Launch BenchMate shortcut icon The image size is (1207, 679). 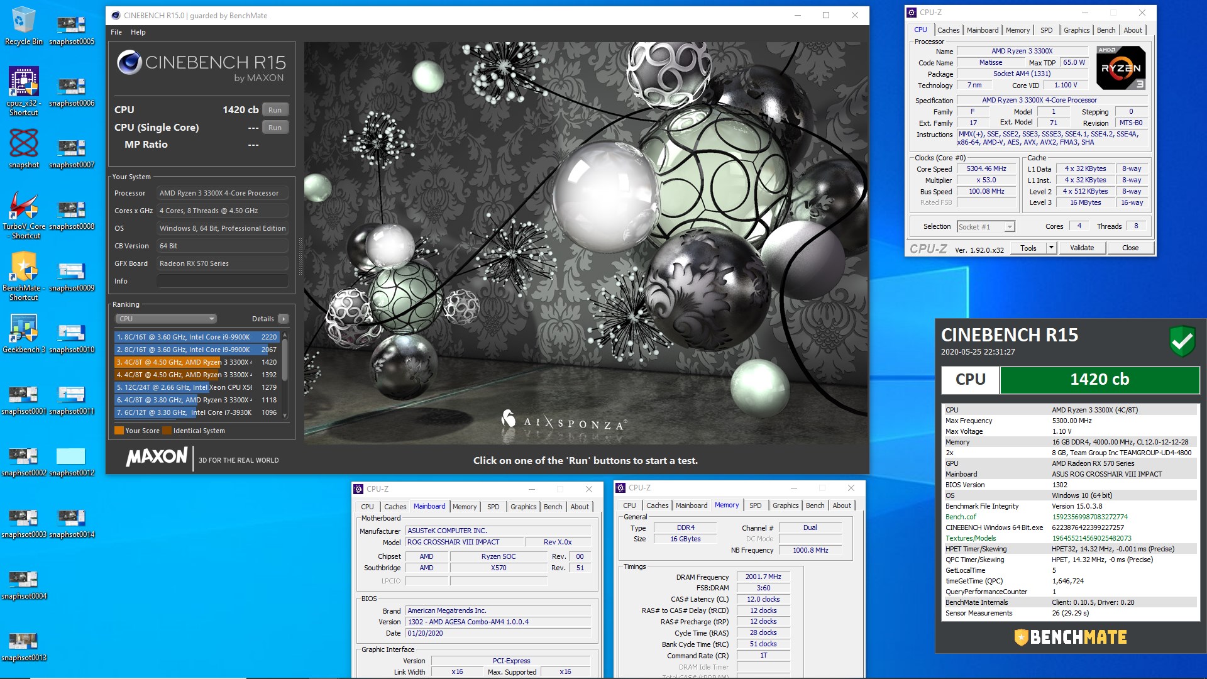click(23, 276)
